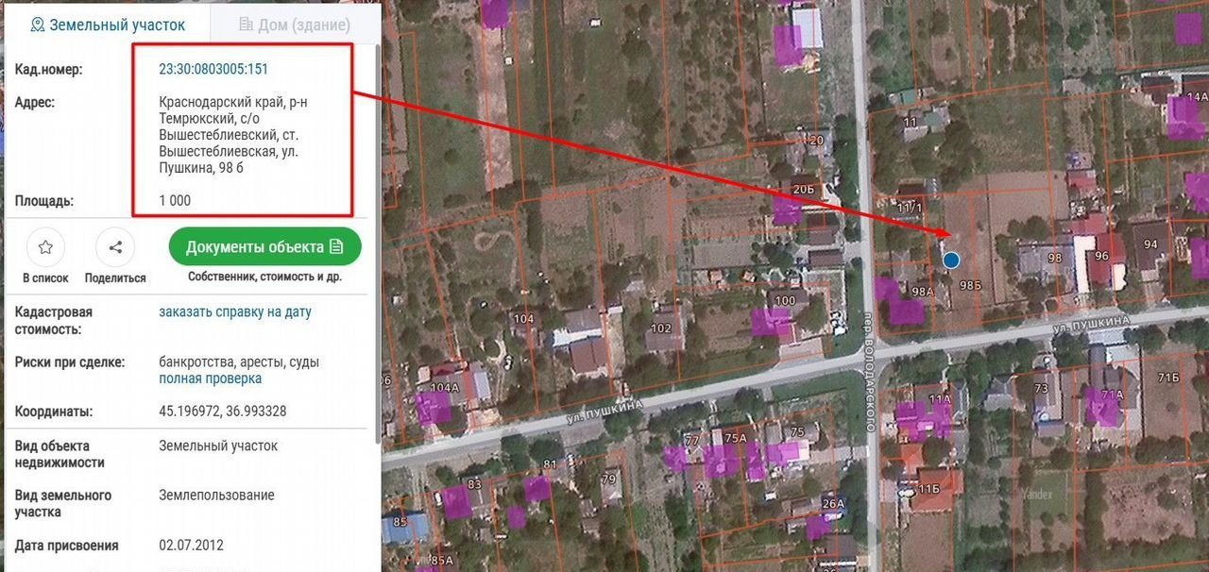Open cadastral number 23:30:0803005:151 link
The image size is (1209, 572).
click(x=213, y=69)
